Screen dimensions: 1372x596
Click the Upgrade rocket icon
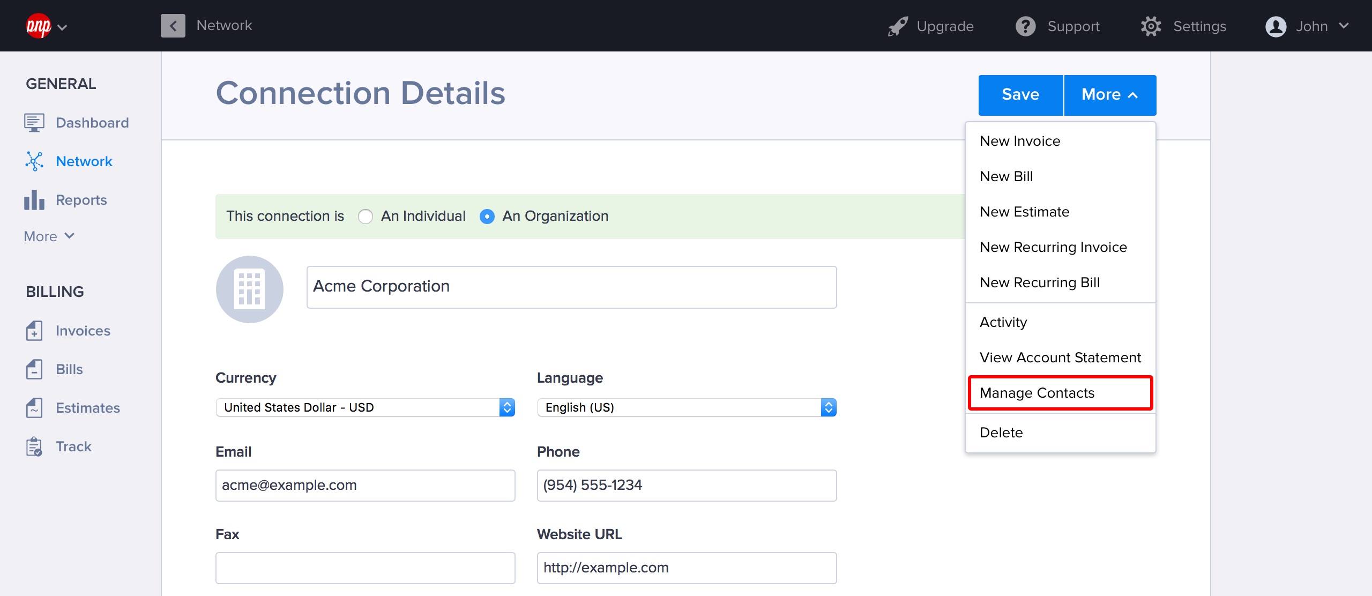pyautogui.click(x=898, y=26)
